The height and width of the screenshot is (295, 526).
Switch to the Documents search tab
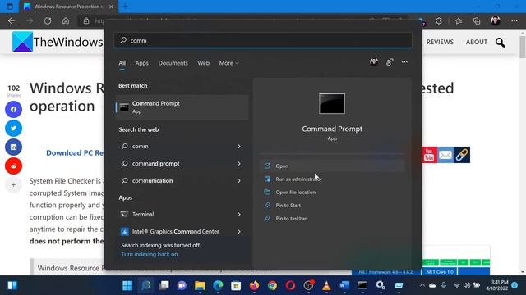173,63
